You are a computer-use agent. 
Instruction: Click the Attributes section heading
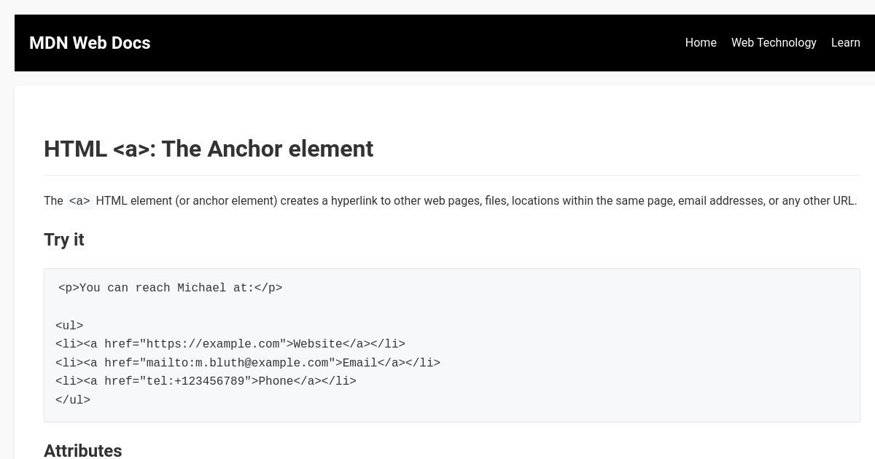83,450
